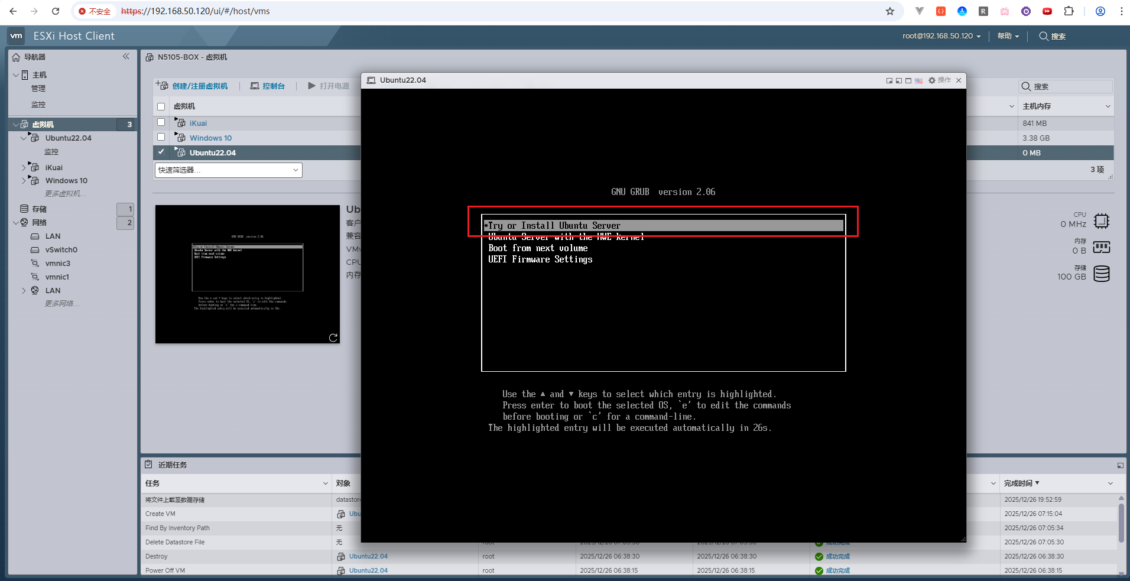Click browser reload button
Image resolution: width=1130 pixels, height=581 pixels.
[x=56, y=11]
